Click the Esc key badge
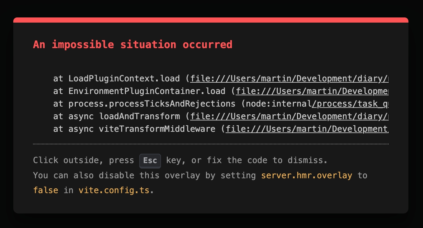Viewport: 423px width, 228px height. (x=150, y=161)
